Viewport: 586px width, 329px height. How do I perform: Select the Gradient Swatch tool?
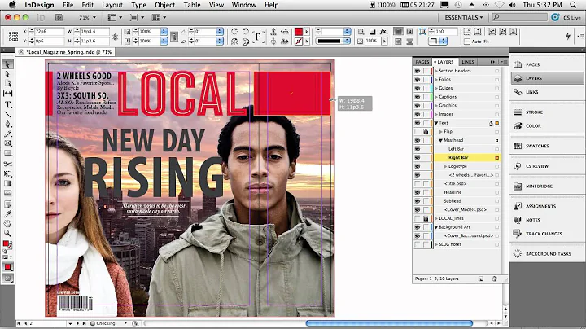[7, 183]
